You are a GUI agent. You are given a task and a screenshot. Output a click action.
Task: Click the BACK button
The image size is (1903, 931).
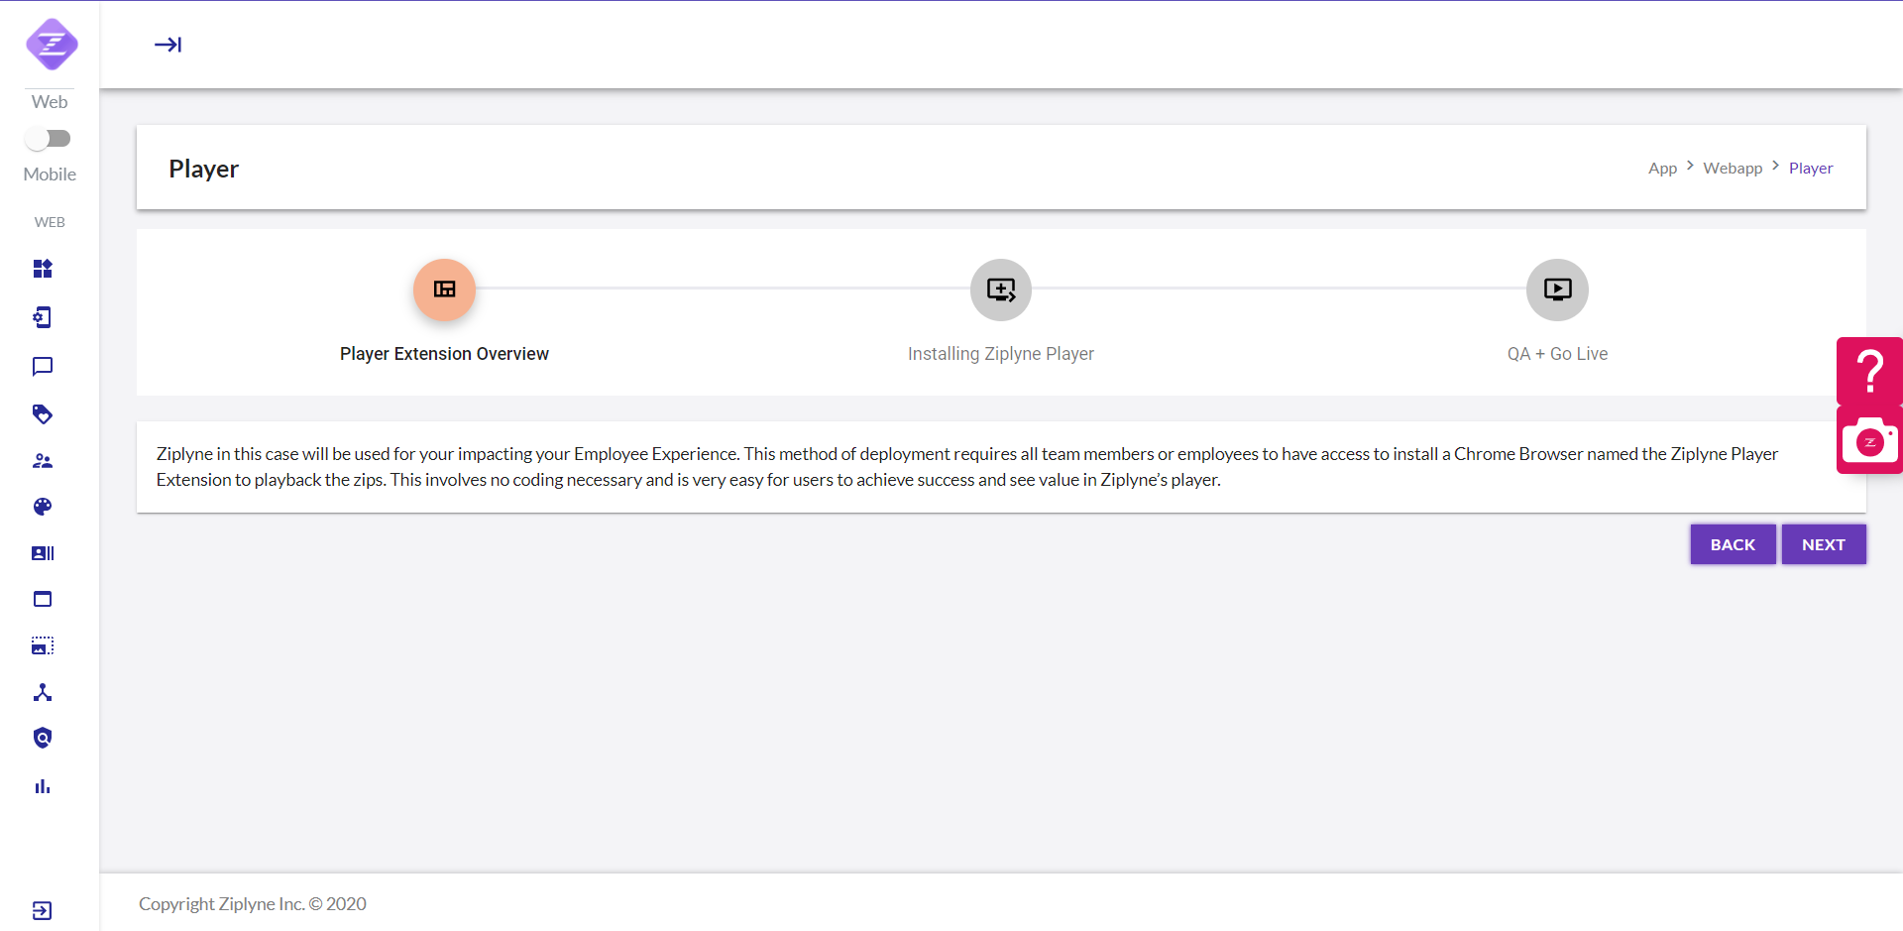[x=1733, y=544]
